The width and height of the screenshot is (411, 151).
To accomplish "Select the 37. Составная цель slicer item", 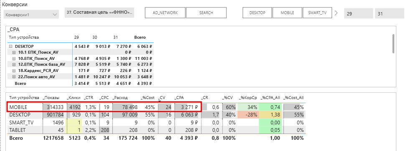I will (x=99, y=12).
